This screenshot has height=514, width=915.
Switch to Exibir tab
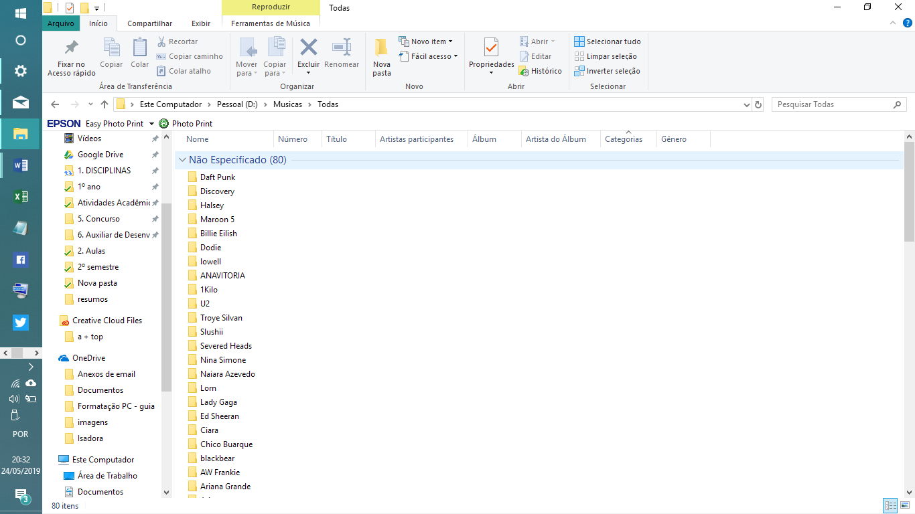pos(201,23)
